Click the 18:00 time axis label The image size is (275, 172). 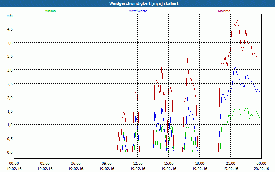coord(200,164)
